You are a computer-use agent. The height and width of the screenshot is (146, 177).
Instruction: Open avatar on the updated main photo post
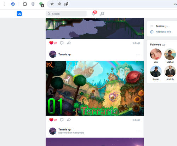pyautogui.click(x=53, y=131)
